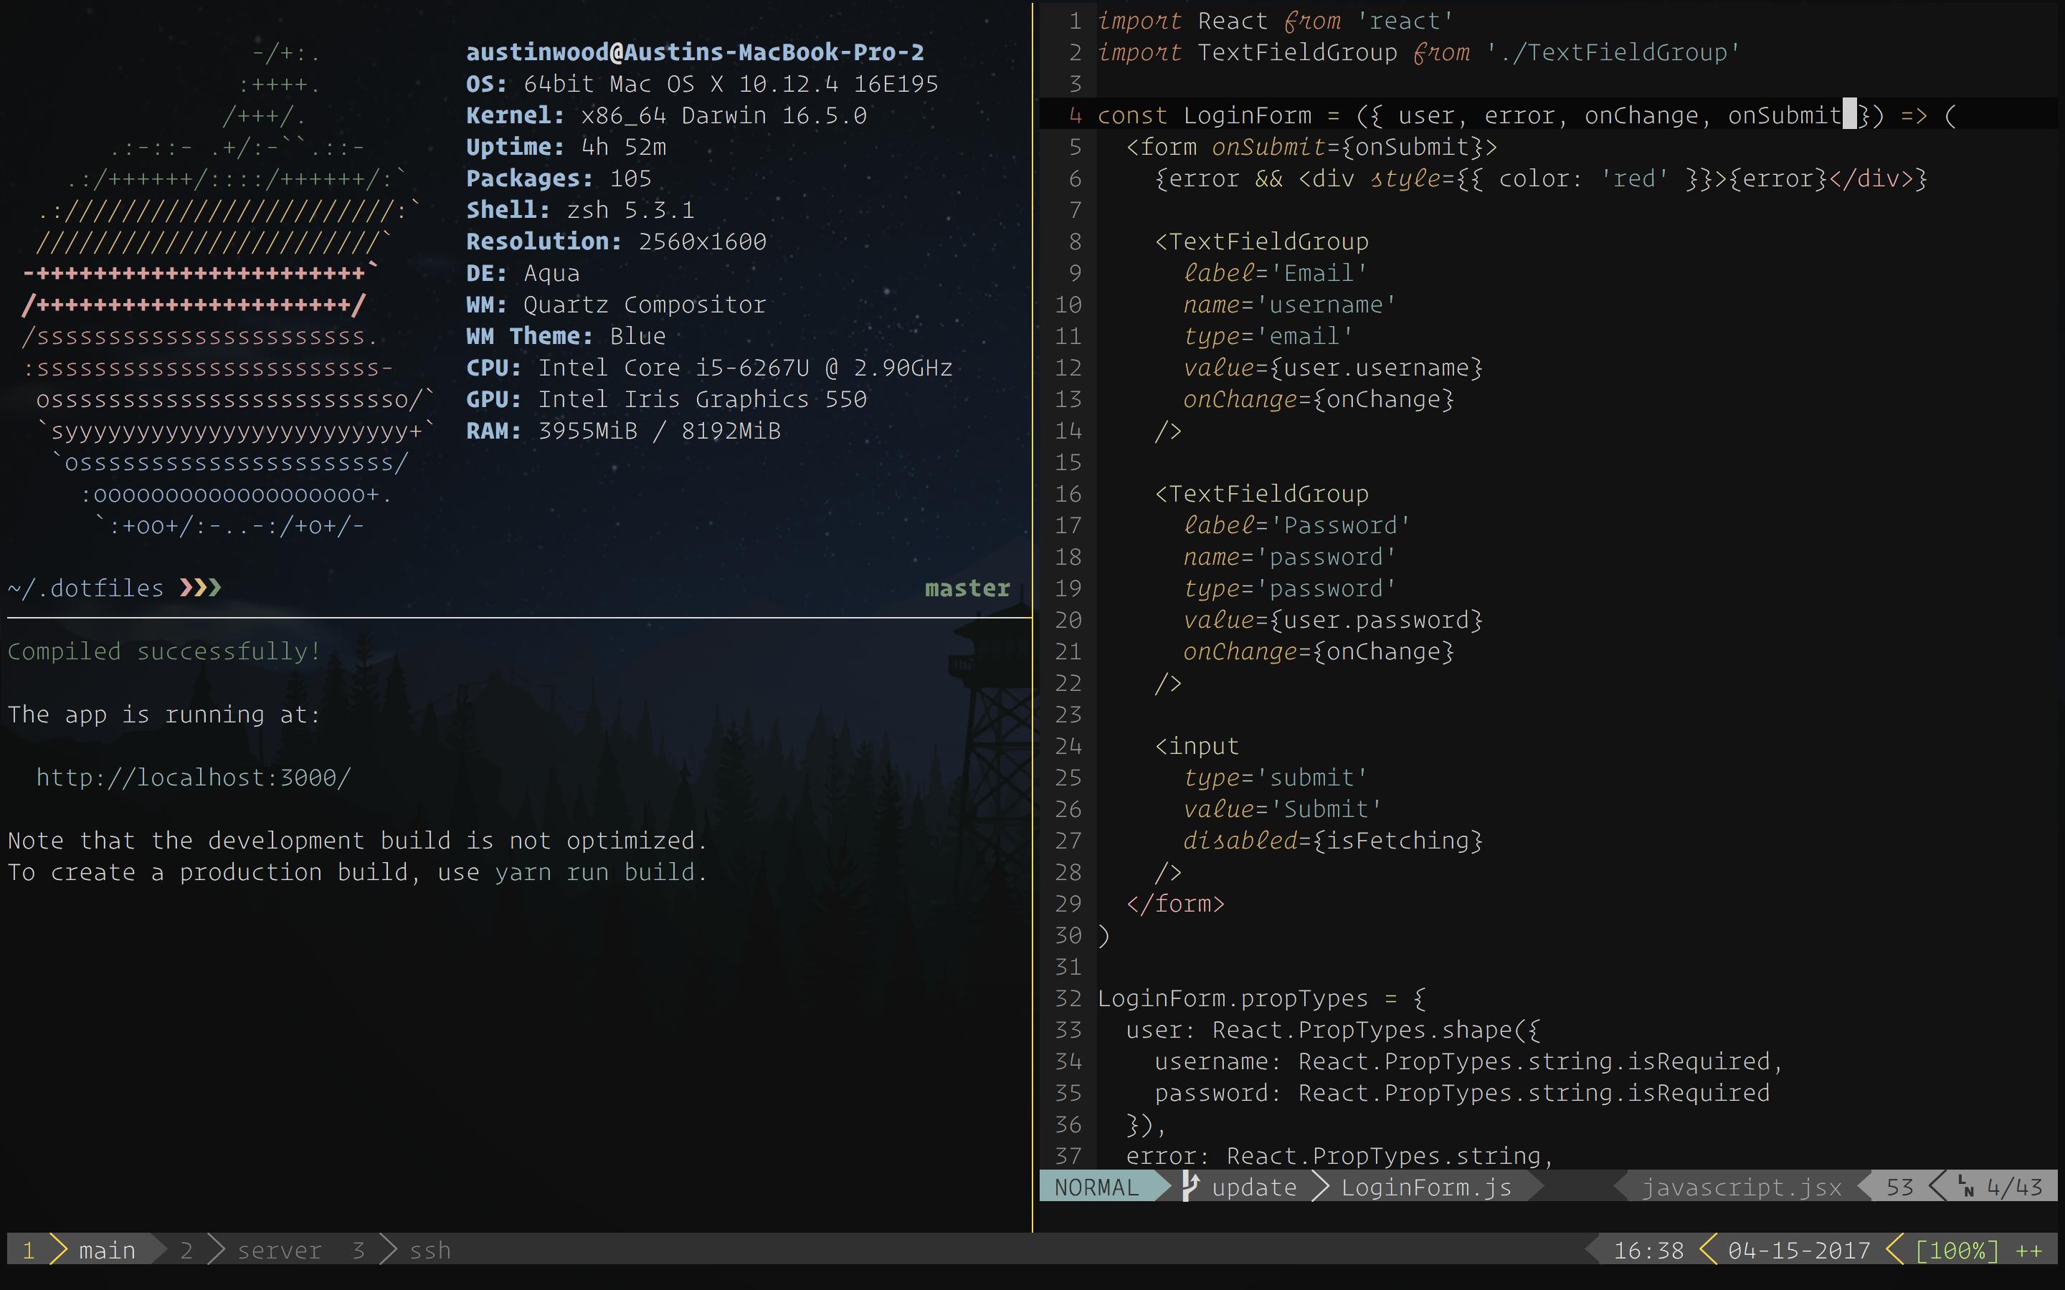Click the ++ charging indicator in status bar
2065x1290 pixels.
(x=2028, y=1251)
